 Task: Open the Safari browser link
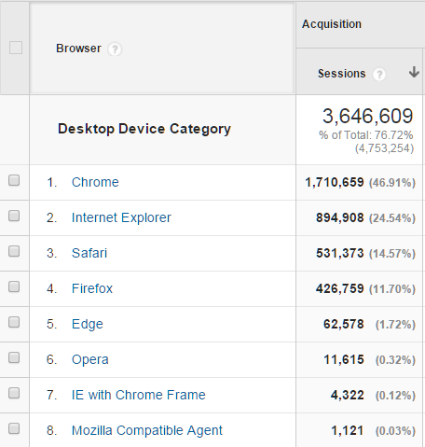[x=89, y=253]
